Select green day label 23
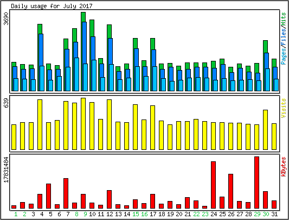 click(205, 214)
